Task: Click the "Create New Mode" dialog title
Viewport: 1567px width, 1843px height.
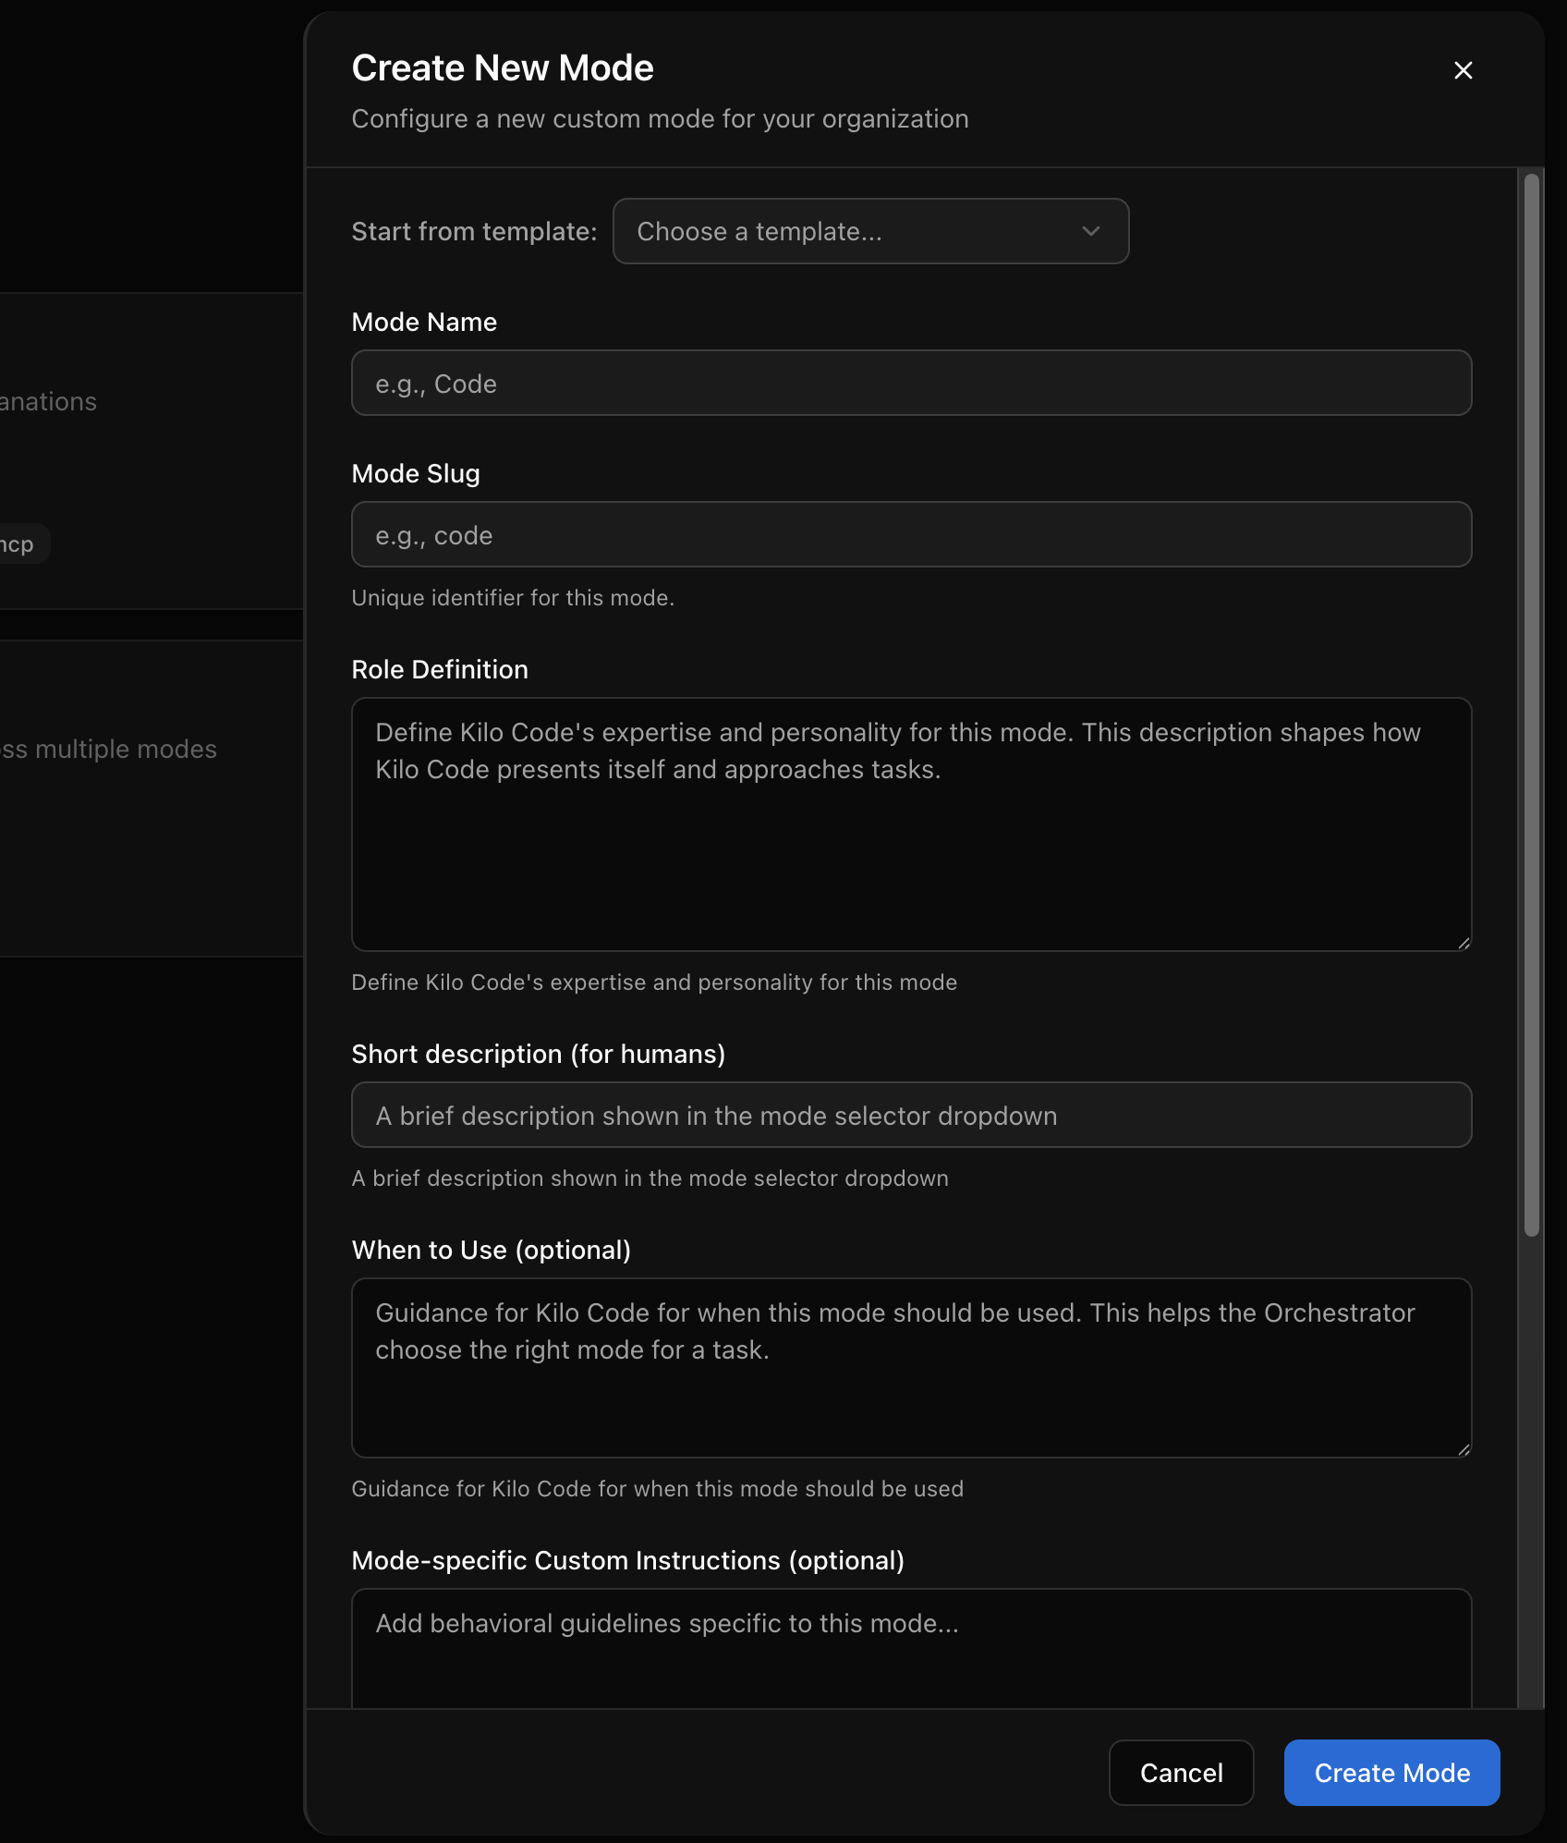Action: pos(503,67)
